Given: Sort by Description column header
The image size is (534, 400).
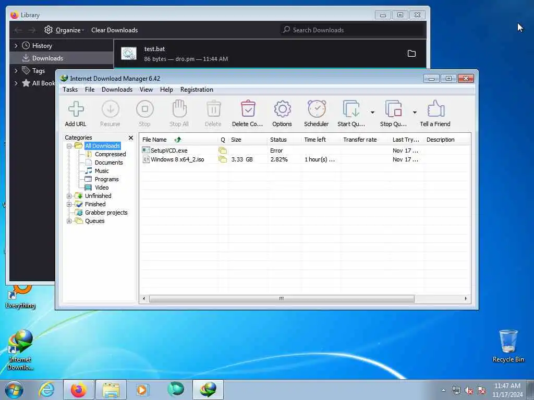Looking at the screenshot, I should point(446,140).
